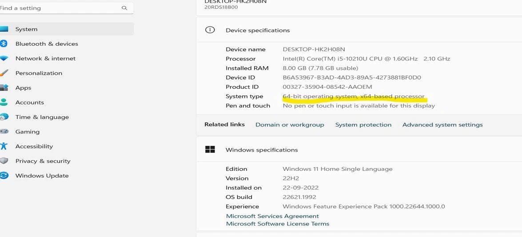Click the OS build label
The height and width of the screenshot is (237, 522).
[239, 197]
